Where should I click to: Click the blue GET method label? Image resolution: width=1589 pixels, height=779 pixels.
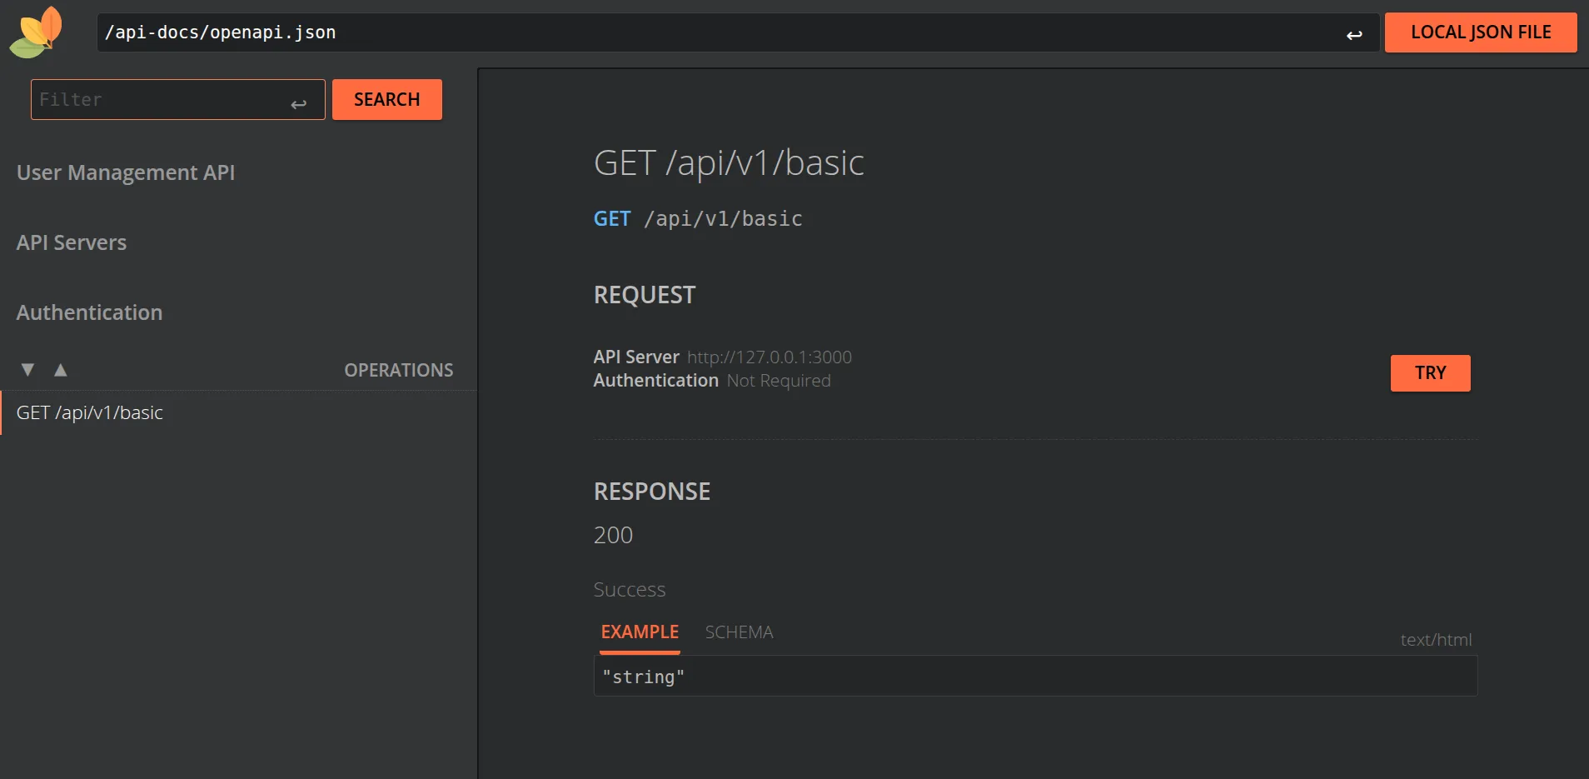pos(611,218)
